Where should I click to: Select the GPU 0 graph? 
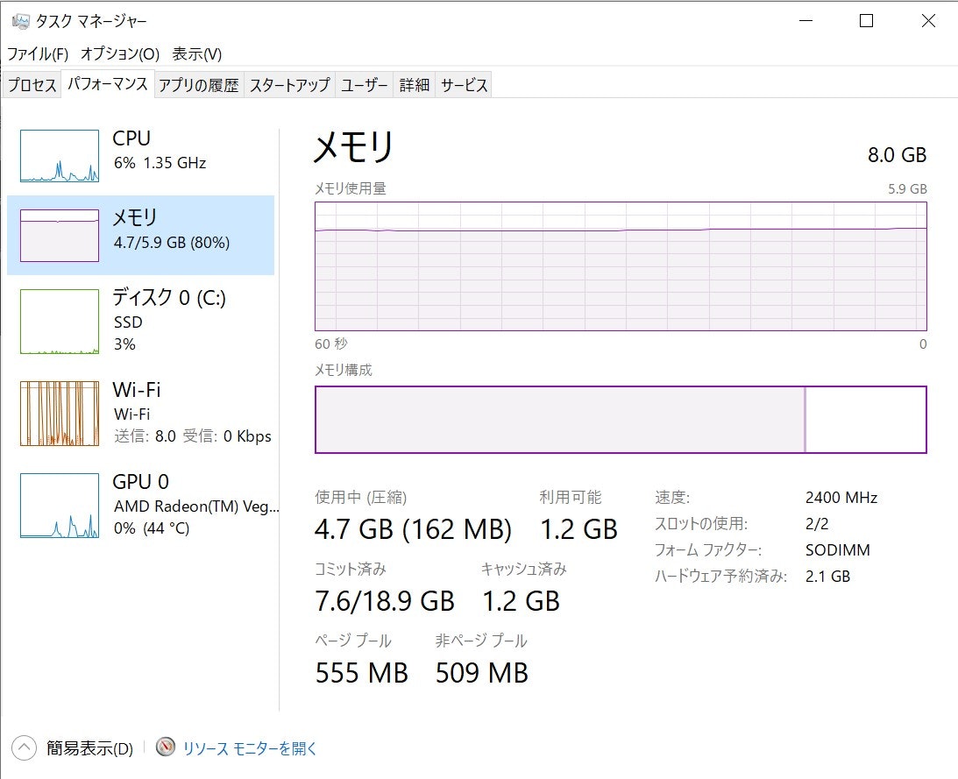pyautogui.click(x=59, y=504)
